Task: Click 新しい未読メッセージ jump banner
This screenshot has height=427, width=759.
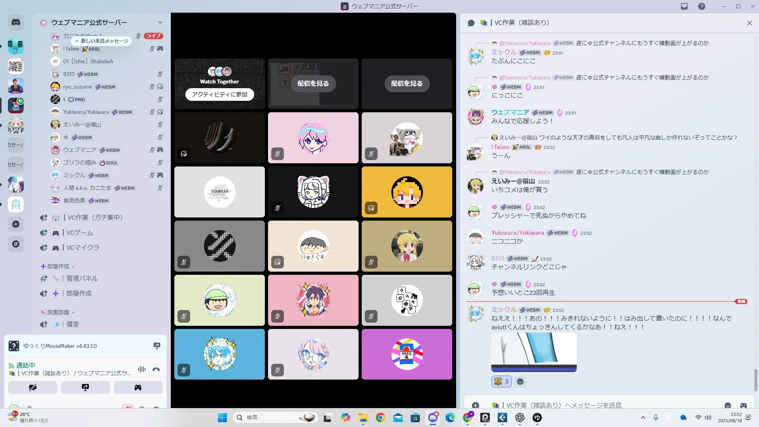Action: (x=102, y=41)
